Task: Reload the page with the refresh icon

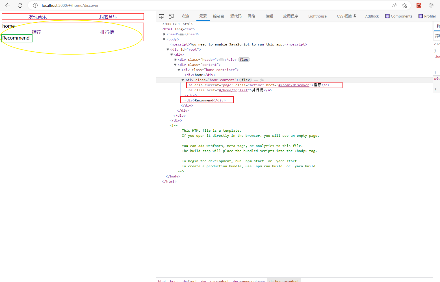Action: point(20,5)
